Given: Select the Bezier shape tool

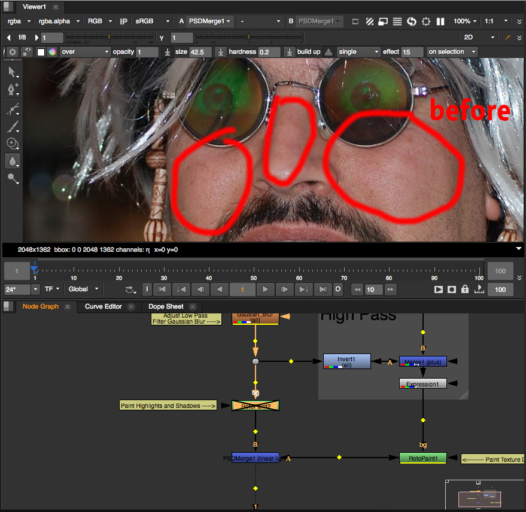Looking at the screenshot, I should click(11, 109).
